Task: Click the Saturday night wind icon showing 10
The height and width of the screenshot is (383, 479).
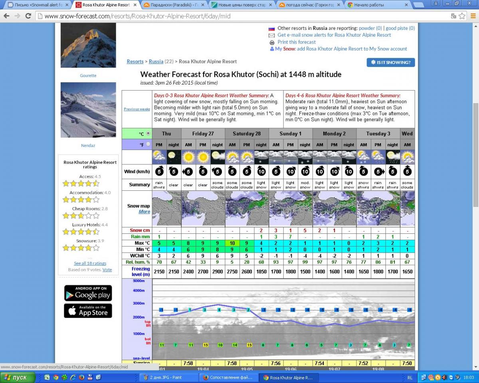Action: (261, 172)
